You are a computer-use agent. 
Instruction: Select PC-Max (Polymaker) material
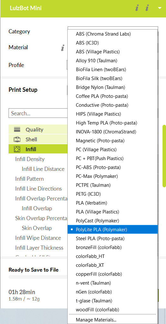point(113,176)
